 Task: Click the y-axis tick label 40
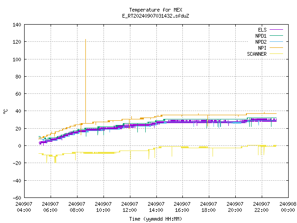18,111
